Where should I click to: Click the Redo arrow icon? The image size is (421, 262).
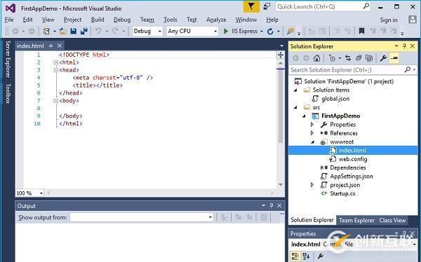(x=115, y=32)
